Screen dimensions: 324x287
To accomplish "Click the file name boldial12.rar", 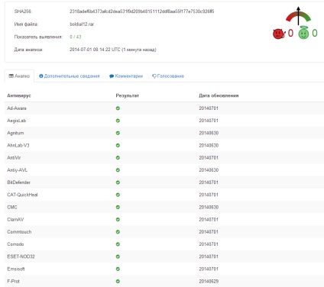I will (82, 24).
